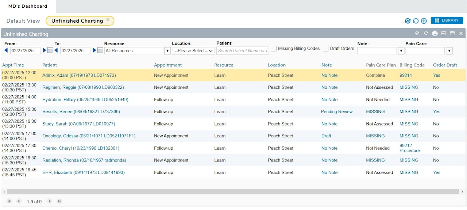Screen dimensions: 467x210
Task: Click the horizontal scrollbar right arrow
Action: tap(462, 192)
